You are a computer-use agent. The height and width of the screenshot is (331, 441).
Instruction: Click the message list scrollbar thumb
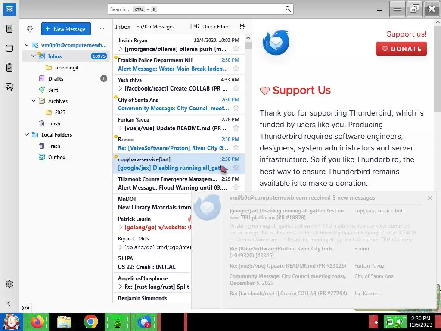(248, 45)
